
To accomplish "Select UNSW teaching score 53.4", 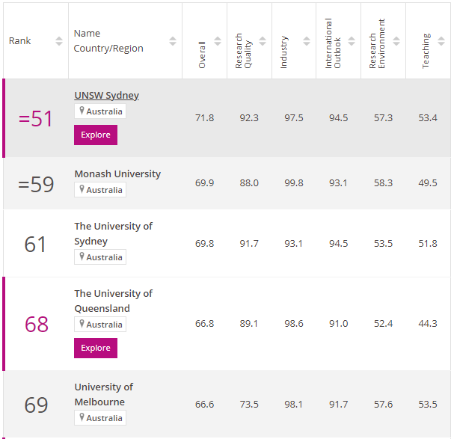I will pyautogui.click(x=428, y=118).
